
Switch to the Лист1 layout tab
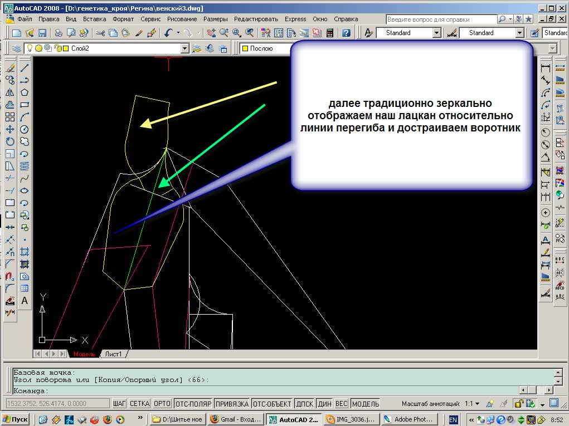tap(113, 354)
